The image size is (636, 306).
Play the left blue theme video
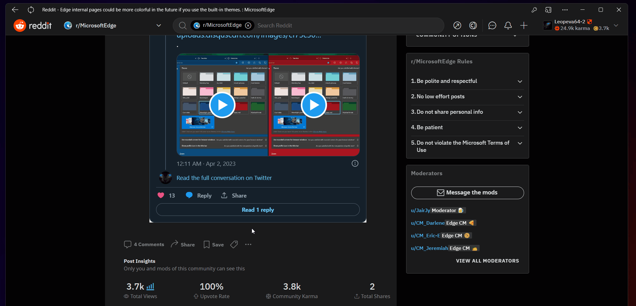[x=222, y=105]
